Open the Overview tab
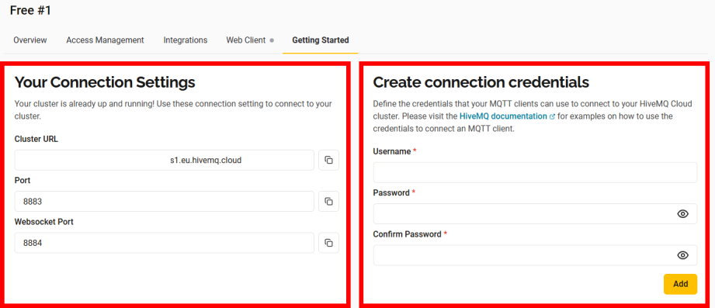 click(30, 40)
